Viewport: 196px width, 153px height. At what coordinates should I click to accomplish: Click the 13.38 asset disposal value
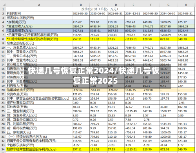pos(111,103)
